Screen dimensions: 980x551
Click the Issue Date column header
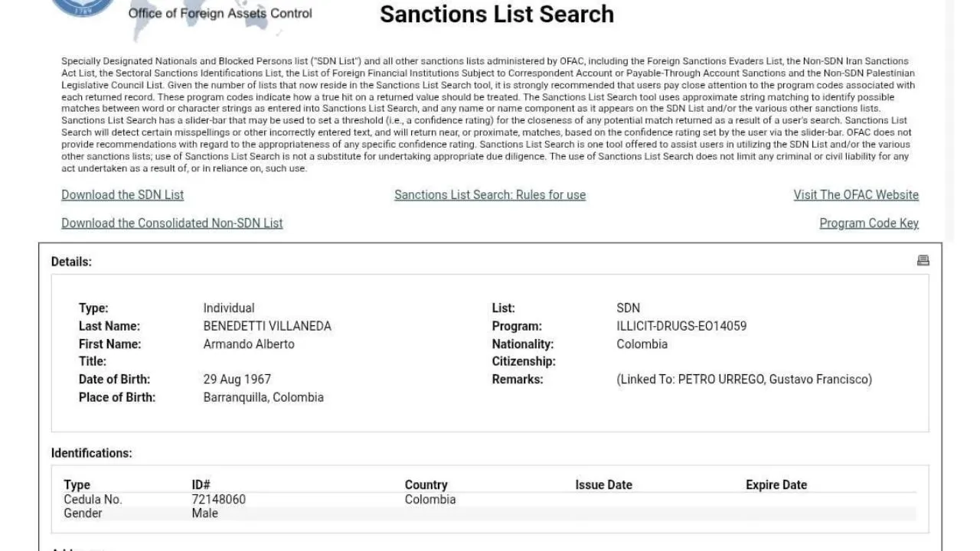click(x=603, y=484)
